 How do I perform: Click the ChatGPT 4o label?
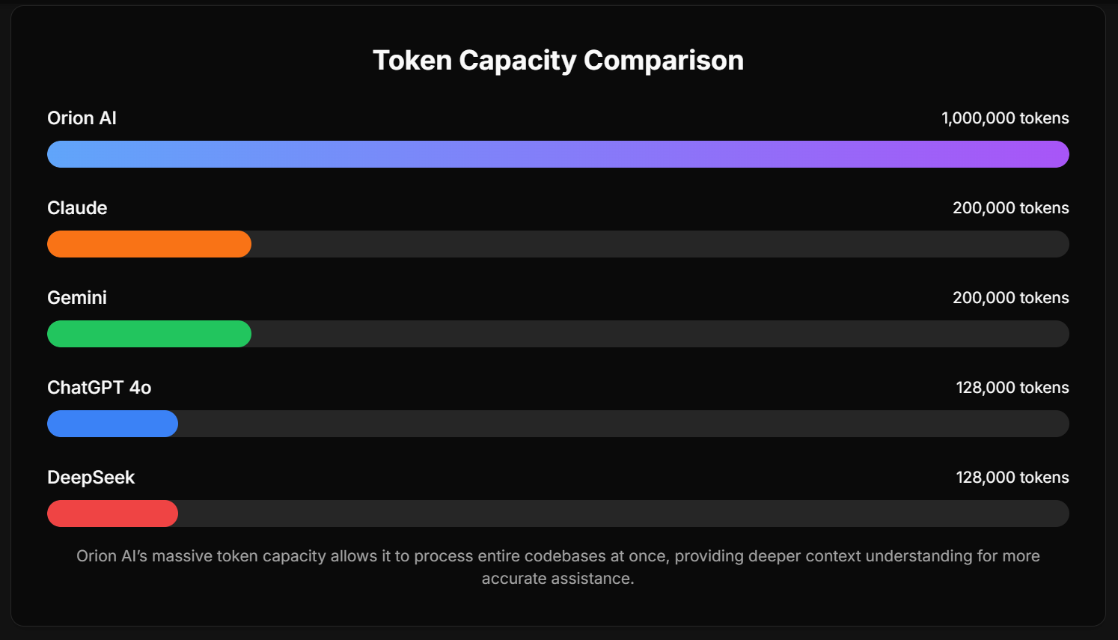(100, 388)
